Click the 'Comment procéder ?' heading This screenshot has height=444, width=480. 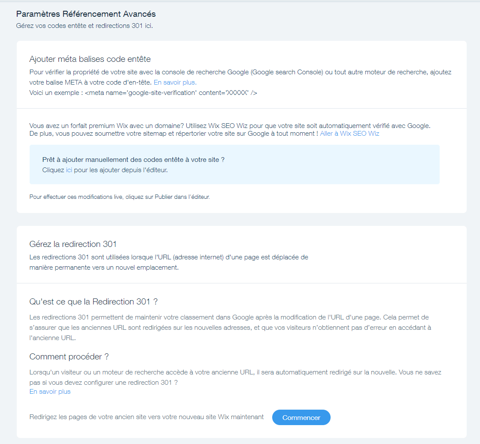69,357
